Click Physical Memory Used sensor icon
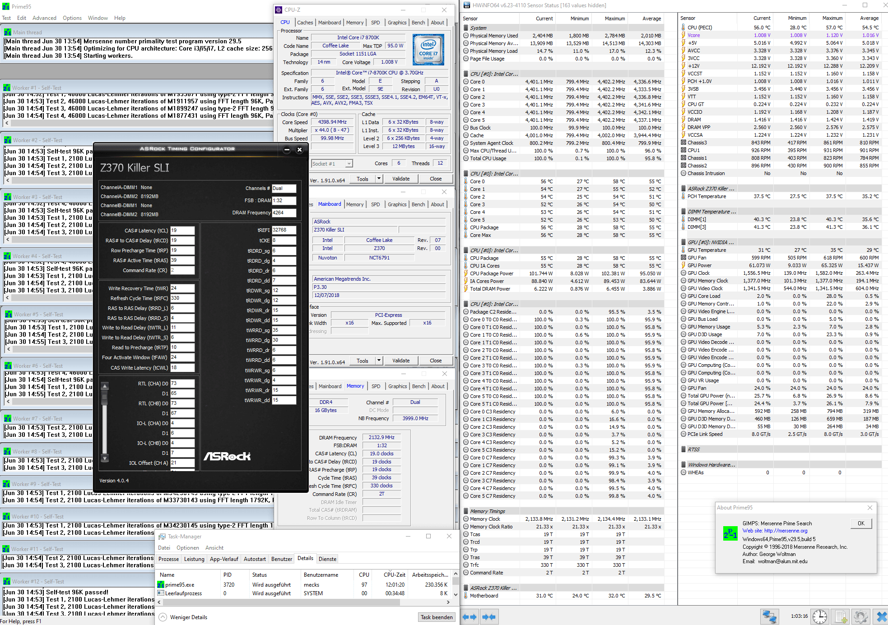This screenshot has width=888, height=625. 466,36
